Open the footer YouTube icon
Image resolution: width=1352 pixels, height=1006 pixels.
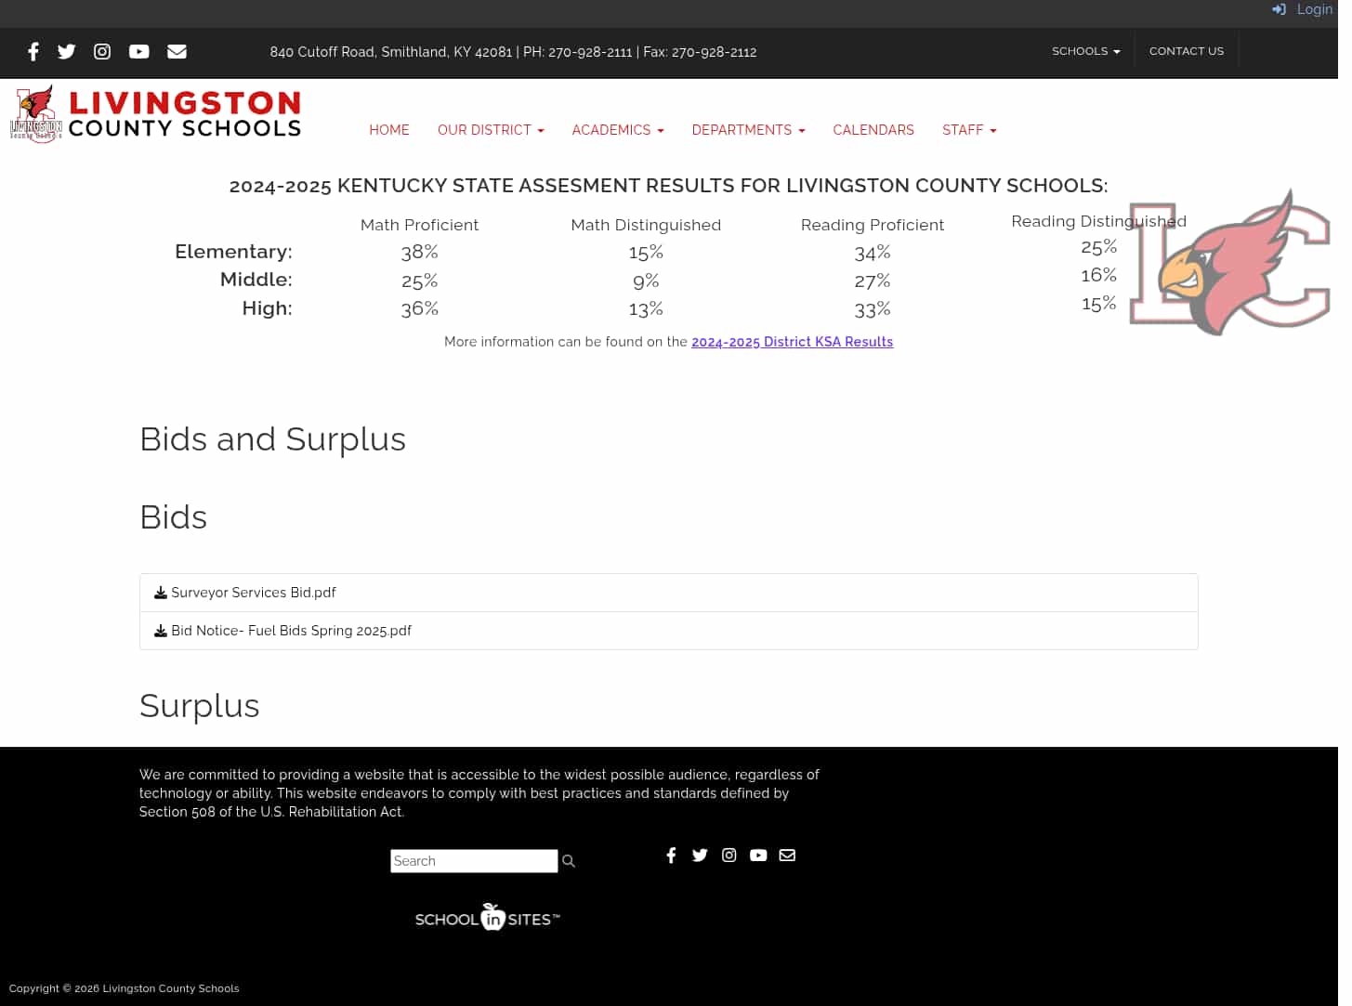(758, 856)
